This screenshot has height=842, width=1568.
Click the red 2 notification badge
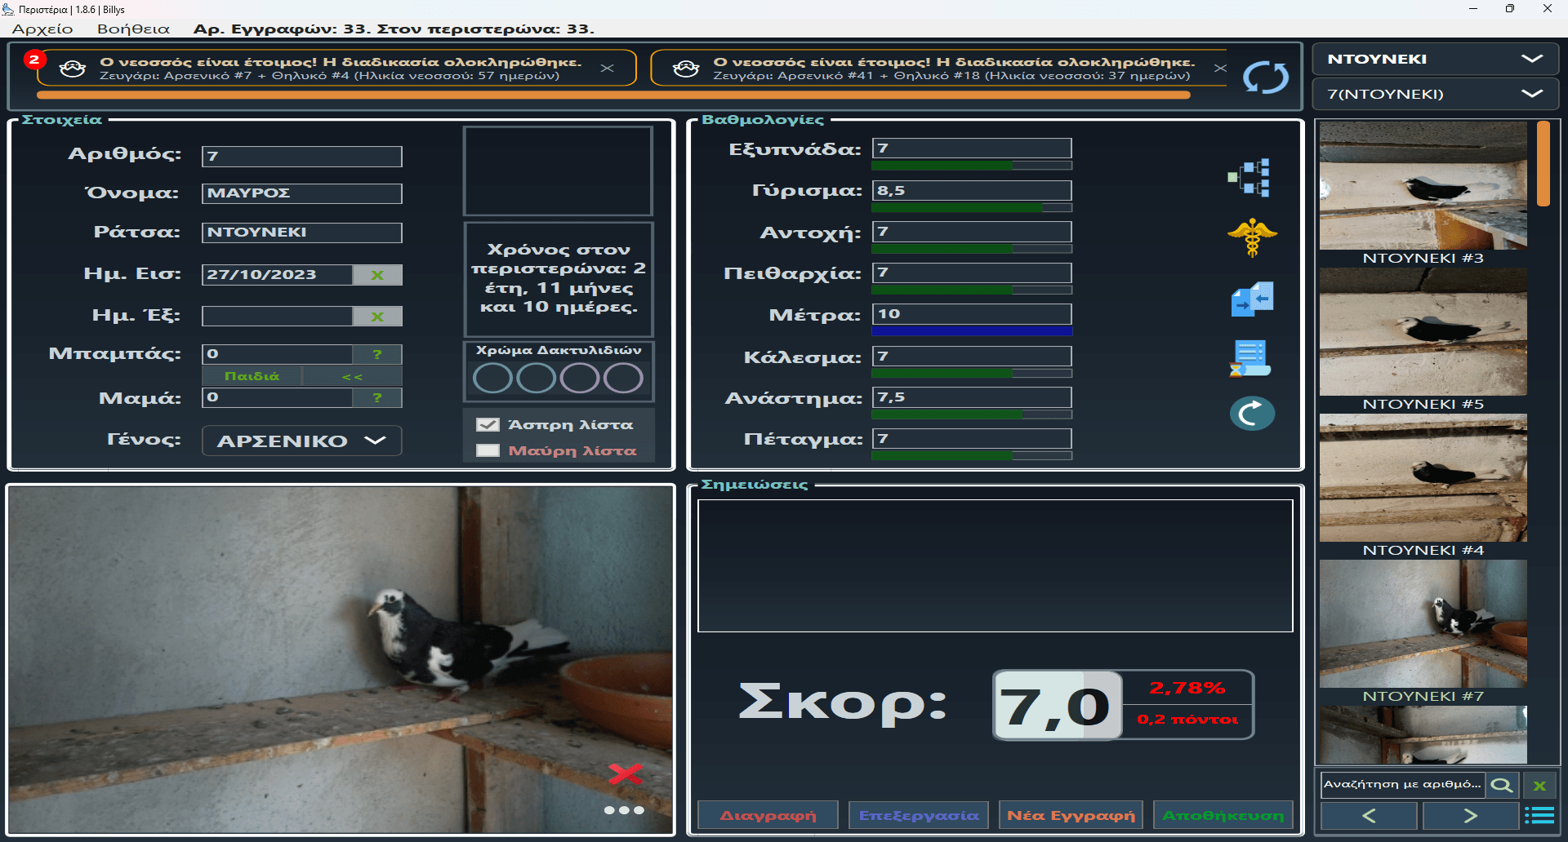coord(33,60)
